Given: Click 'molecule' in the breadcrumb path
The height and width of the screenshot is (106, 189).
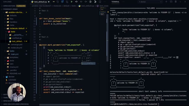Looking at the screenshot, I should pyautogui.click(x=57, y=6).
